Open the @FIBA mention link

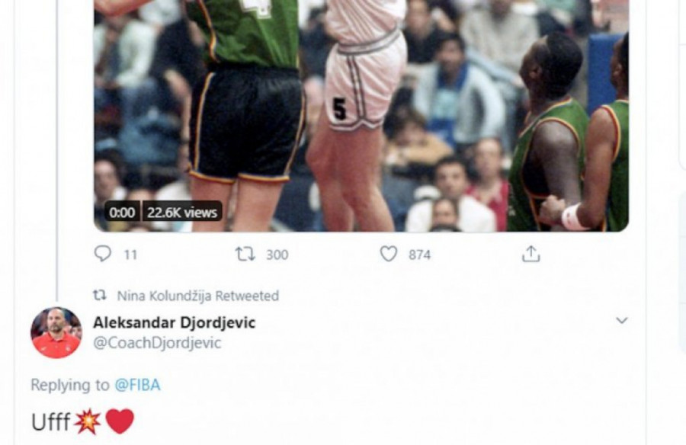click(x=137, y=385)
